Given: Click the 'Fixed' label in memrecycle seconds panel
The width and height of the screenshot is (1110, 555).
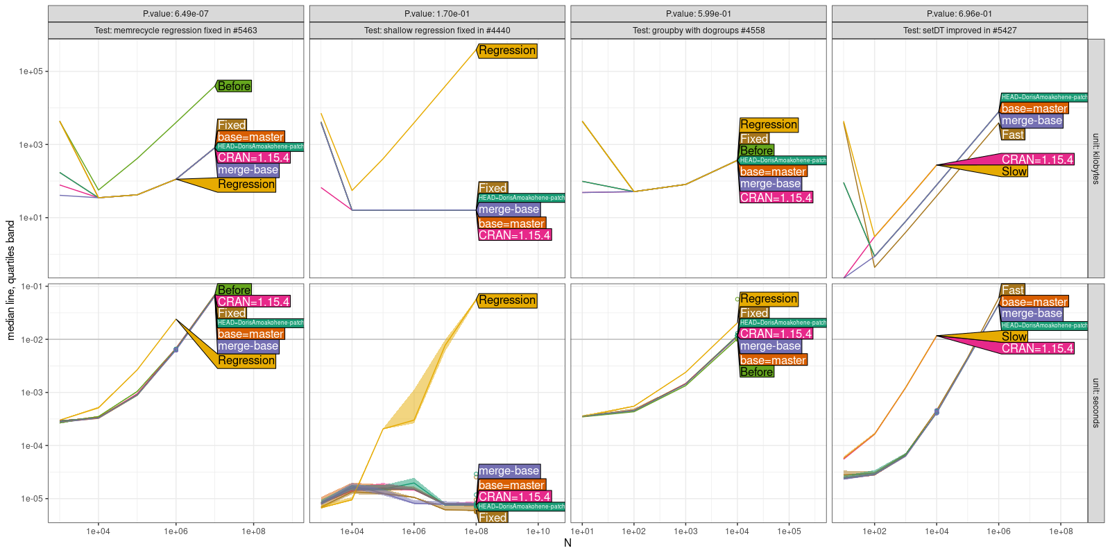Looking at the screenshot, I should click(232, 313).
